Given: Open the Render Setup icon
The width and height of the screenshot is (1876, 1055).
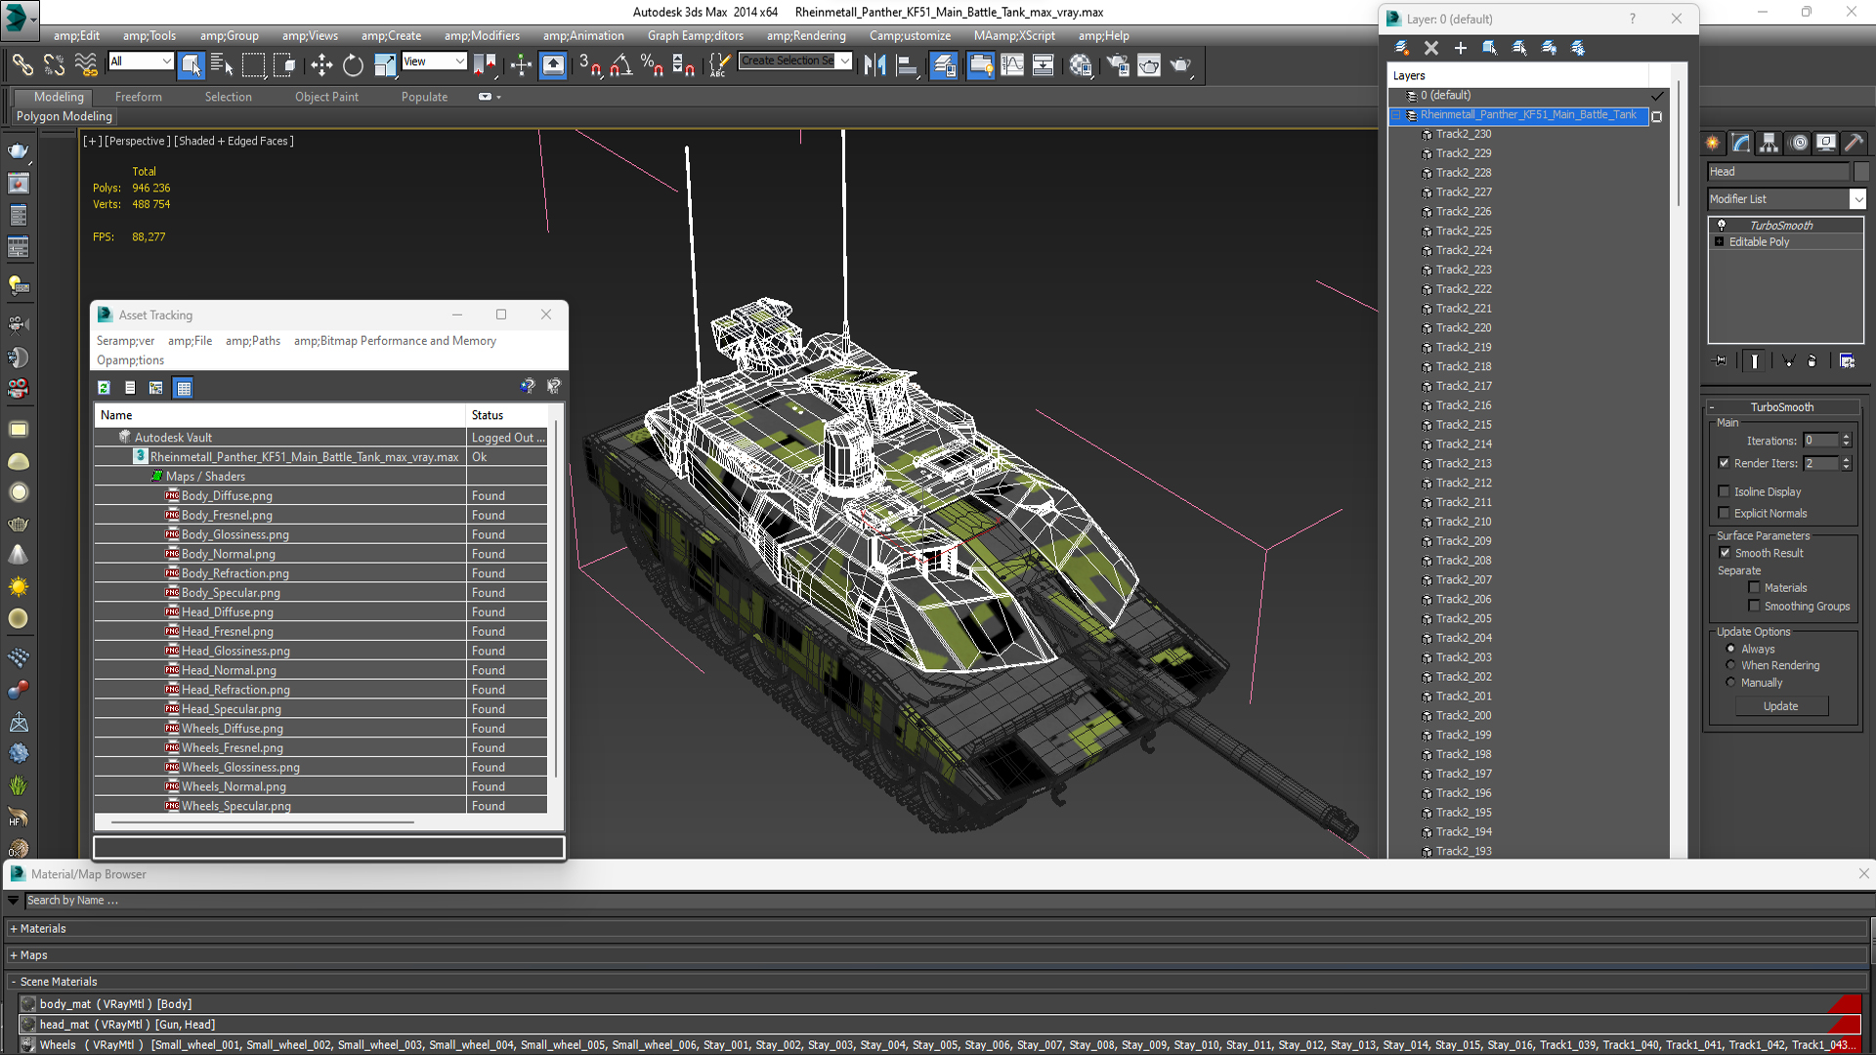Looking at the screenshot, I should pyautogui.click(x=1117, y=64).
